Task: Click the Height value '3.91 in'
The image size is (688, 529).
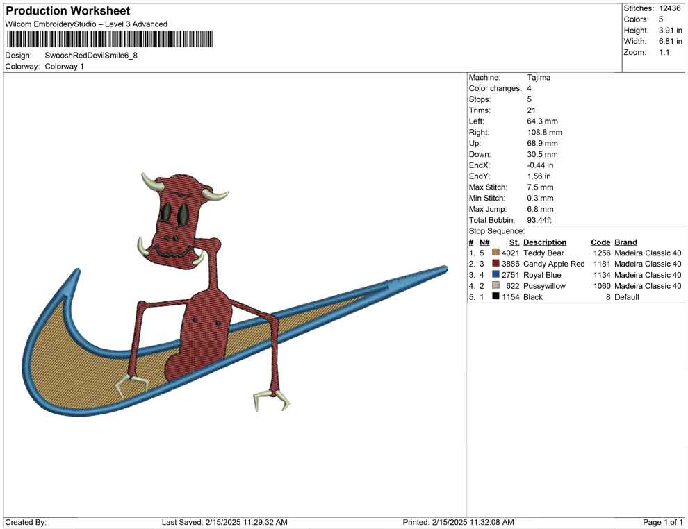Action: point(671,31)
